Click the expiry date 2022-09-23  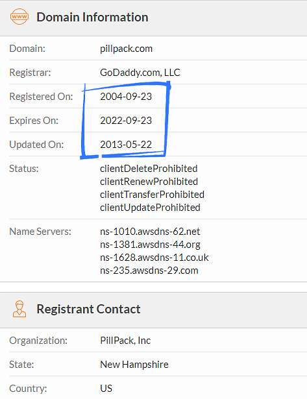(x=126, y=121)
